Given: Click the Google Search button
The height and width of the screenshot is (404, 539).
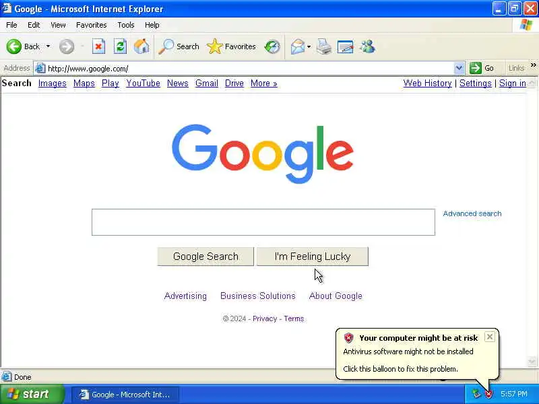Looking at the screenshot, I should pyautogui.click(x=205, y=257).
